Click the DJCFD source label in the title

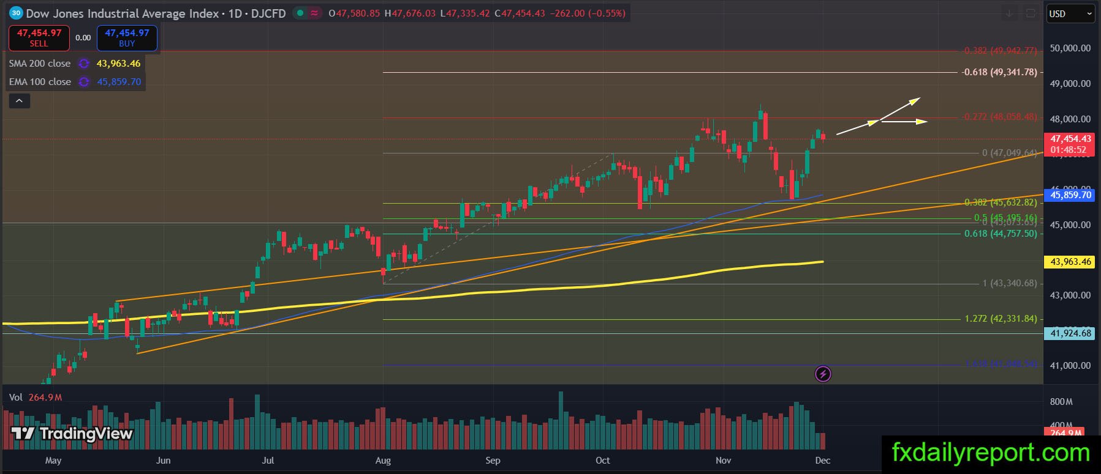click(268, 13)
